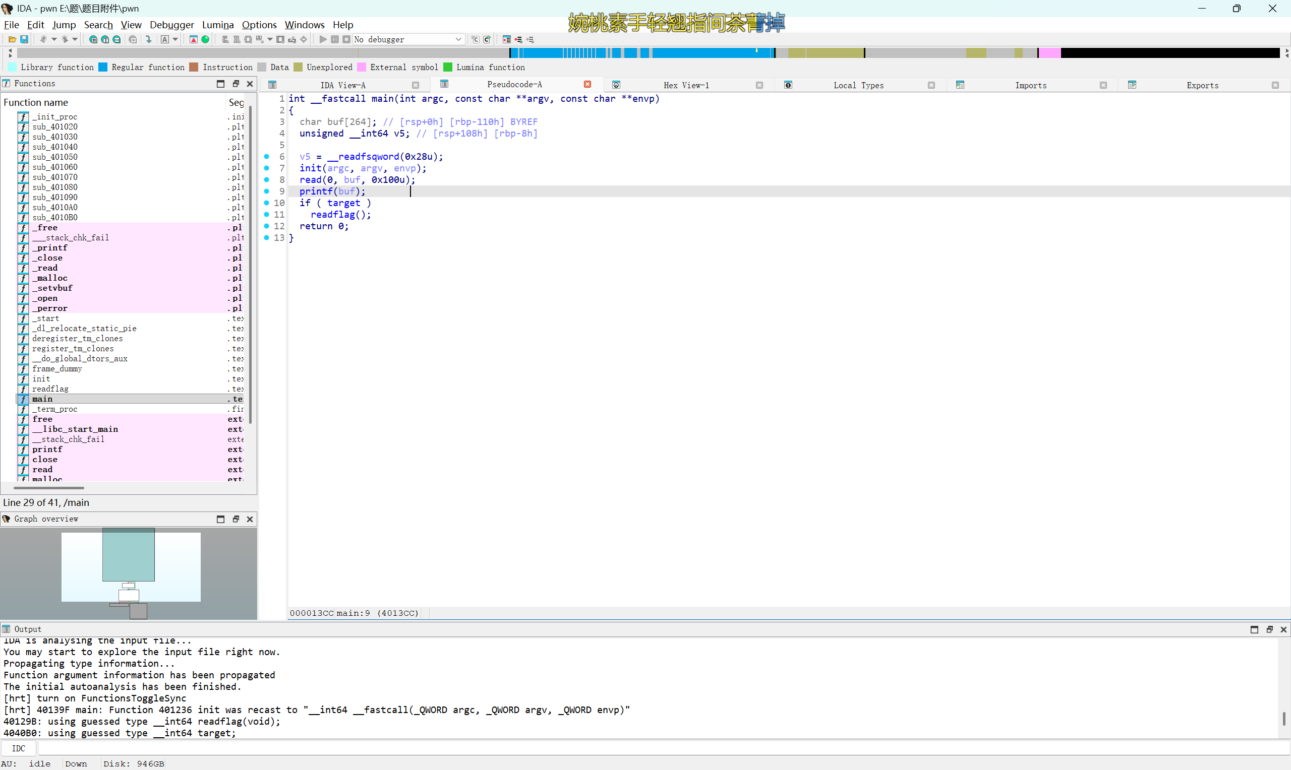
Task: Expand the text style 'A' dropdown arrow
Action: [x=175, y=39]
